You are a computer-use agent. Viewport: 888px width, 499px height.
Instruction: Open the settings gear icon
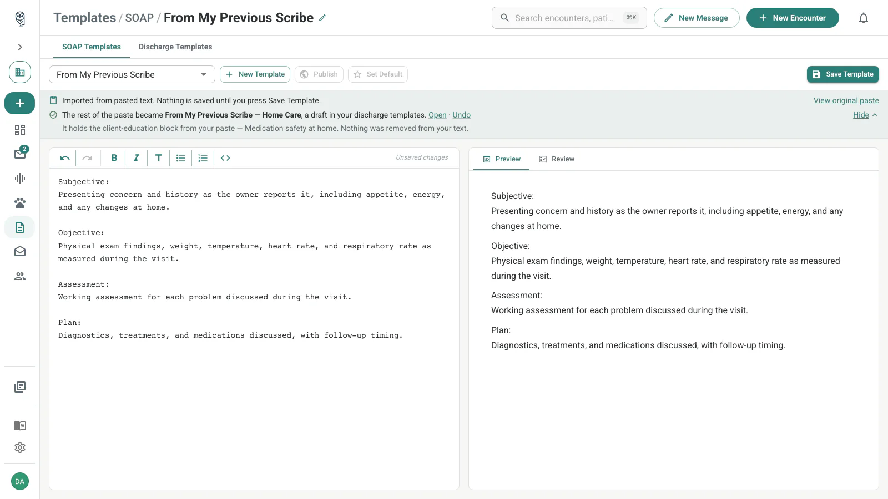tap(20, 447)
